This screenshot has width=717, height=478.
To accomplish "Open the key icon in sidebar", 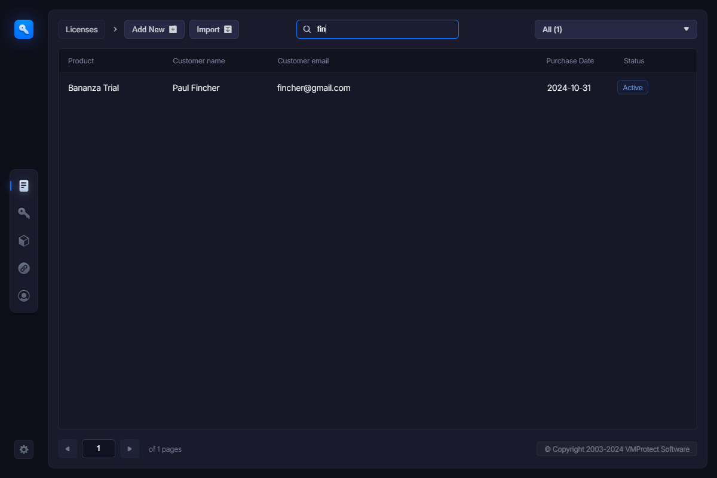I will 24,213.
